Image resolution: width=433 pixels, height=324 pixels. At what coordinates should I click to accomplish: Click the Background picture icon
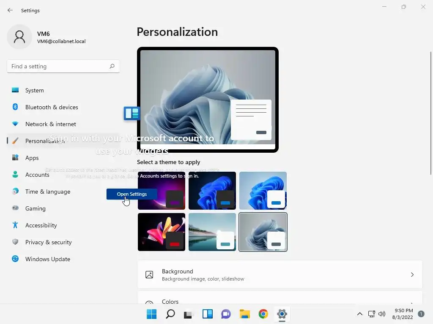[x=149, y=275]
